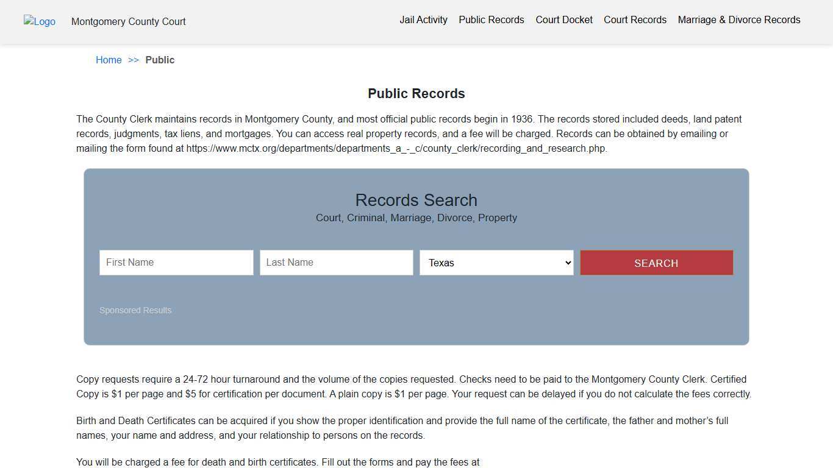Go back using the Home breadcrumb link
Viewport: 833px width, 468px height.
click(109, 60)
